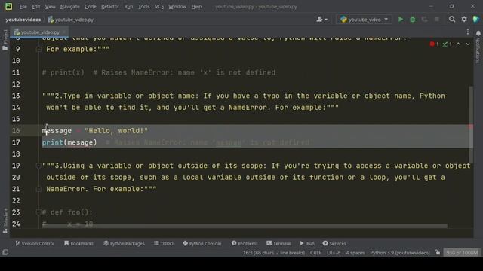Click editor tab options three-dot icon
Image resolution: width=483 pixels, height=271 pixels.
click(468, 32)
